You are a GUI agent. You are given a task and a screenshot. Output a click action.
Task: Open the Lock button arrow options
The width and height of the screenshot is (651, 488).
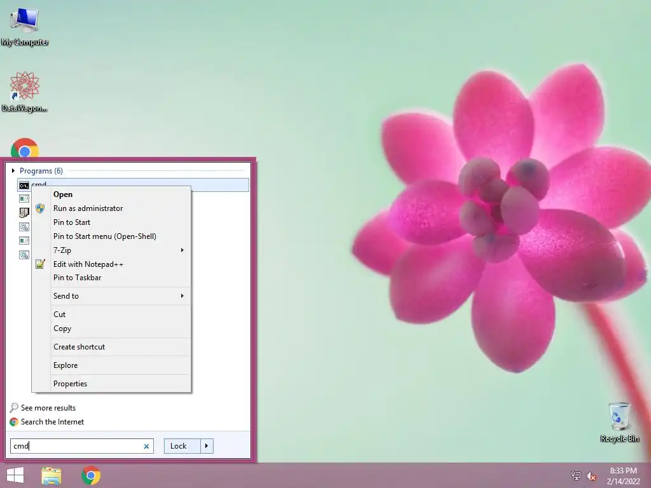point(207,446)
